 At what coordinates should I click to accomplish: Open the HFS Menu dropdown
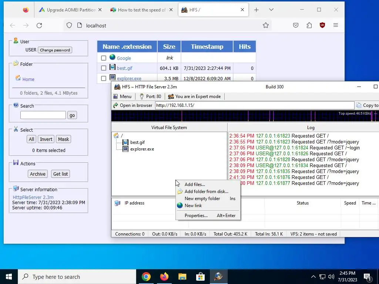(122, 97)
